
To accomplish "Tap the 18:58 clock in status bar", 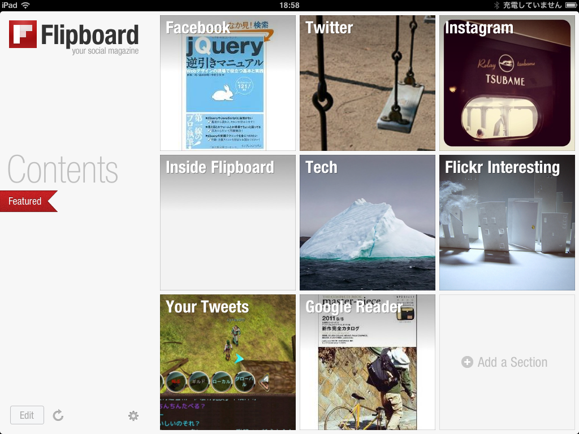I will (289, 5).
